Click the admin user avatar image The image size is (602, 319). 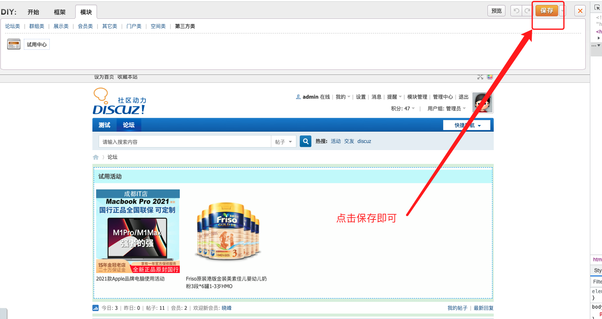(482, 103)
